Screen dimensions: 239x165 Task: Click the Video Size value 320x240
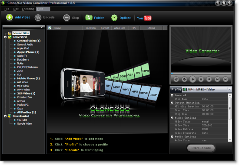pos(207,125)
